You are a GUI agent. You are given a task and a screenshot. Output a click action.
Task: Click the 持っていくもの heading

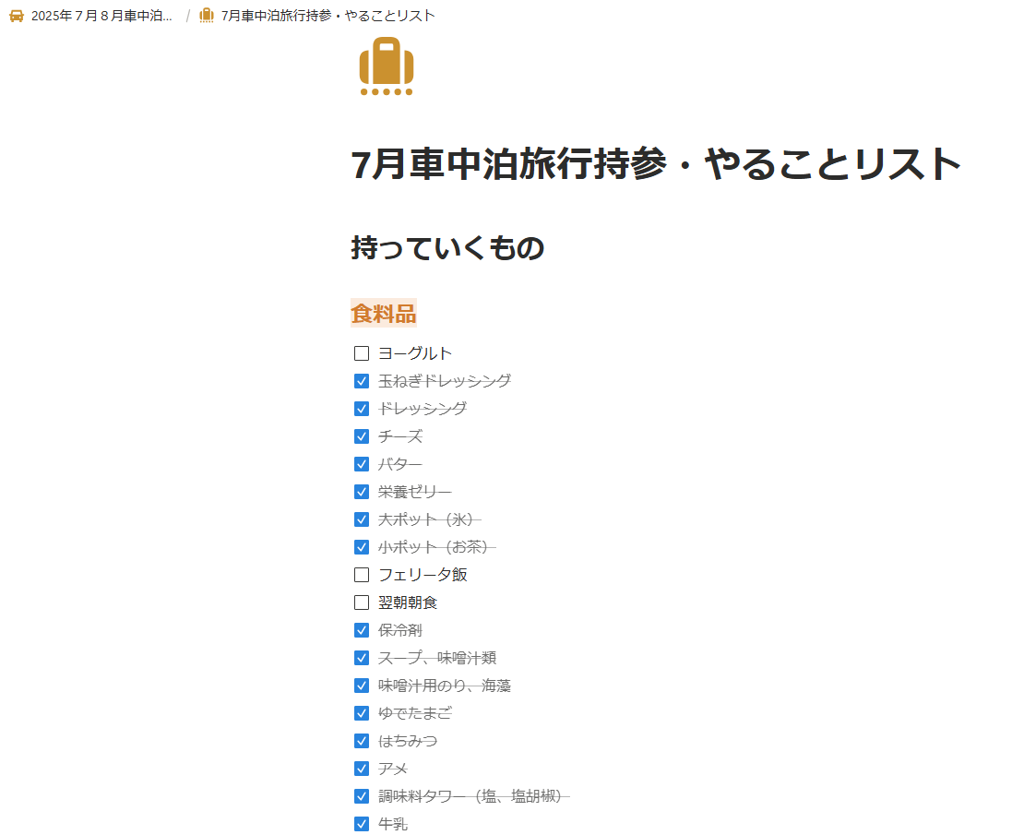click(x=447, y=248)
